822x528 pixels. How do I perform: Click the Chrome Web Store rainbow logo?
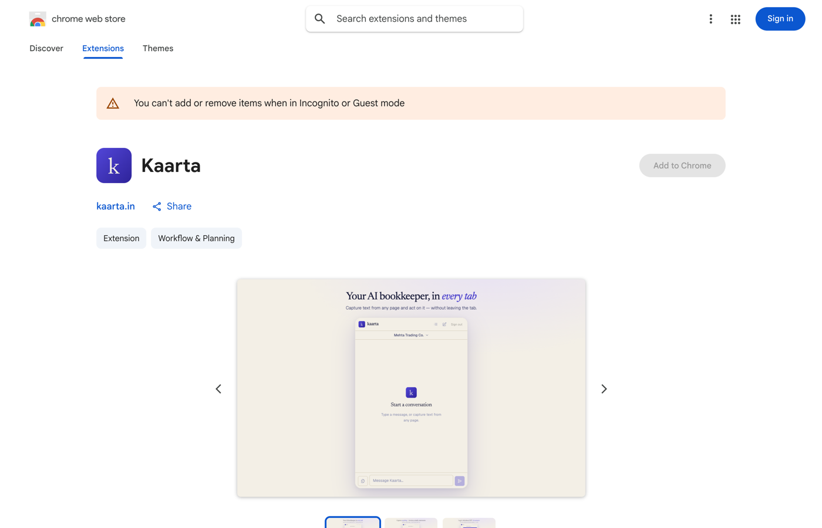38,19
